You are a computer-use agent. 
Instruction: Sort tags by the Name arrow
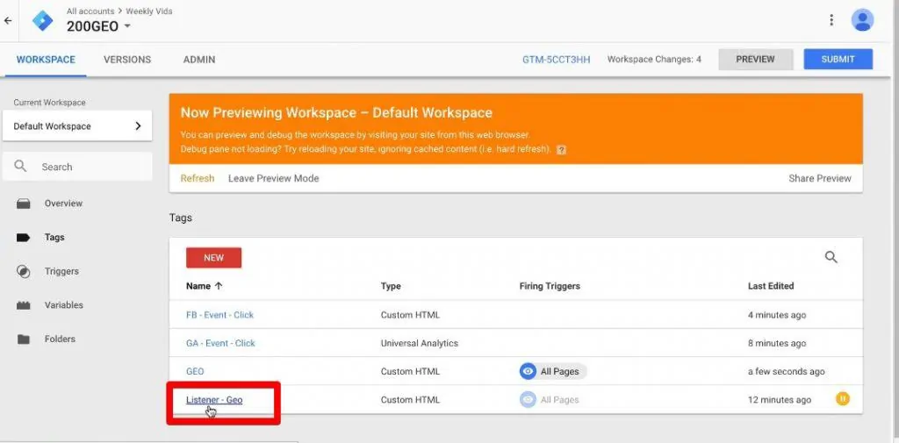point(219,286)
